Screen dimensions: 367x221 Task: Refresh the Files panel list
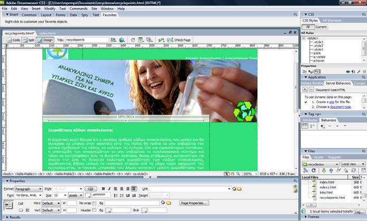(314, 170)
